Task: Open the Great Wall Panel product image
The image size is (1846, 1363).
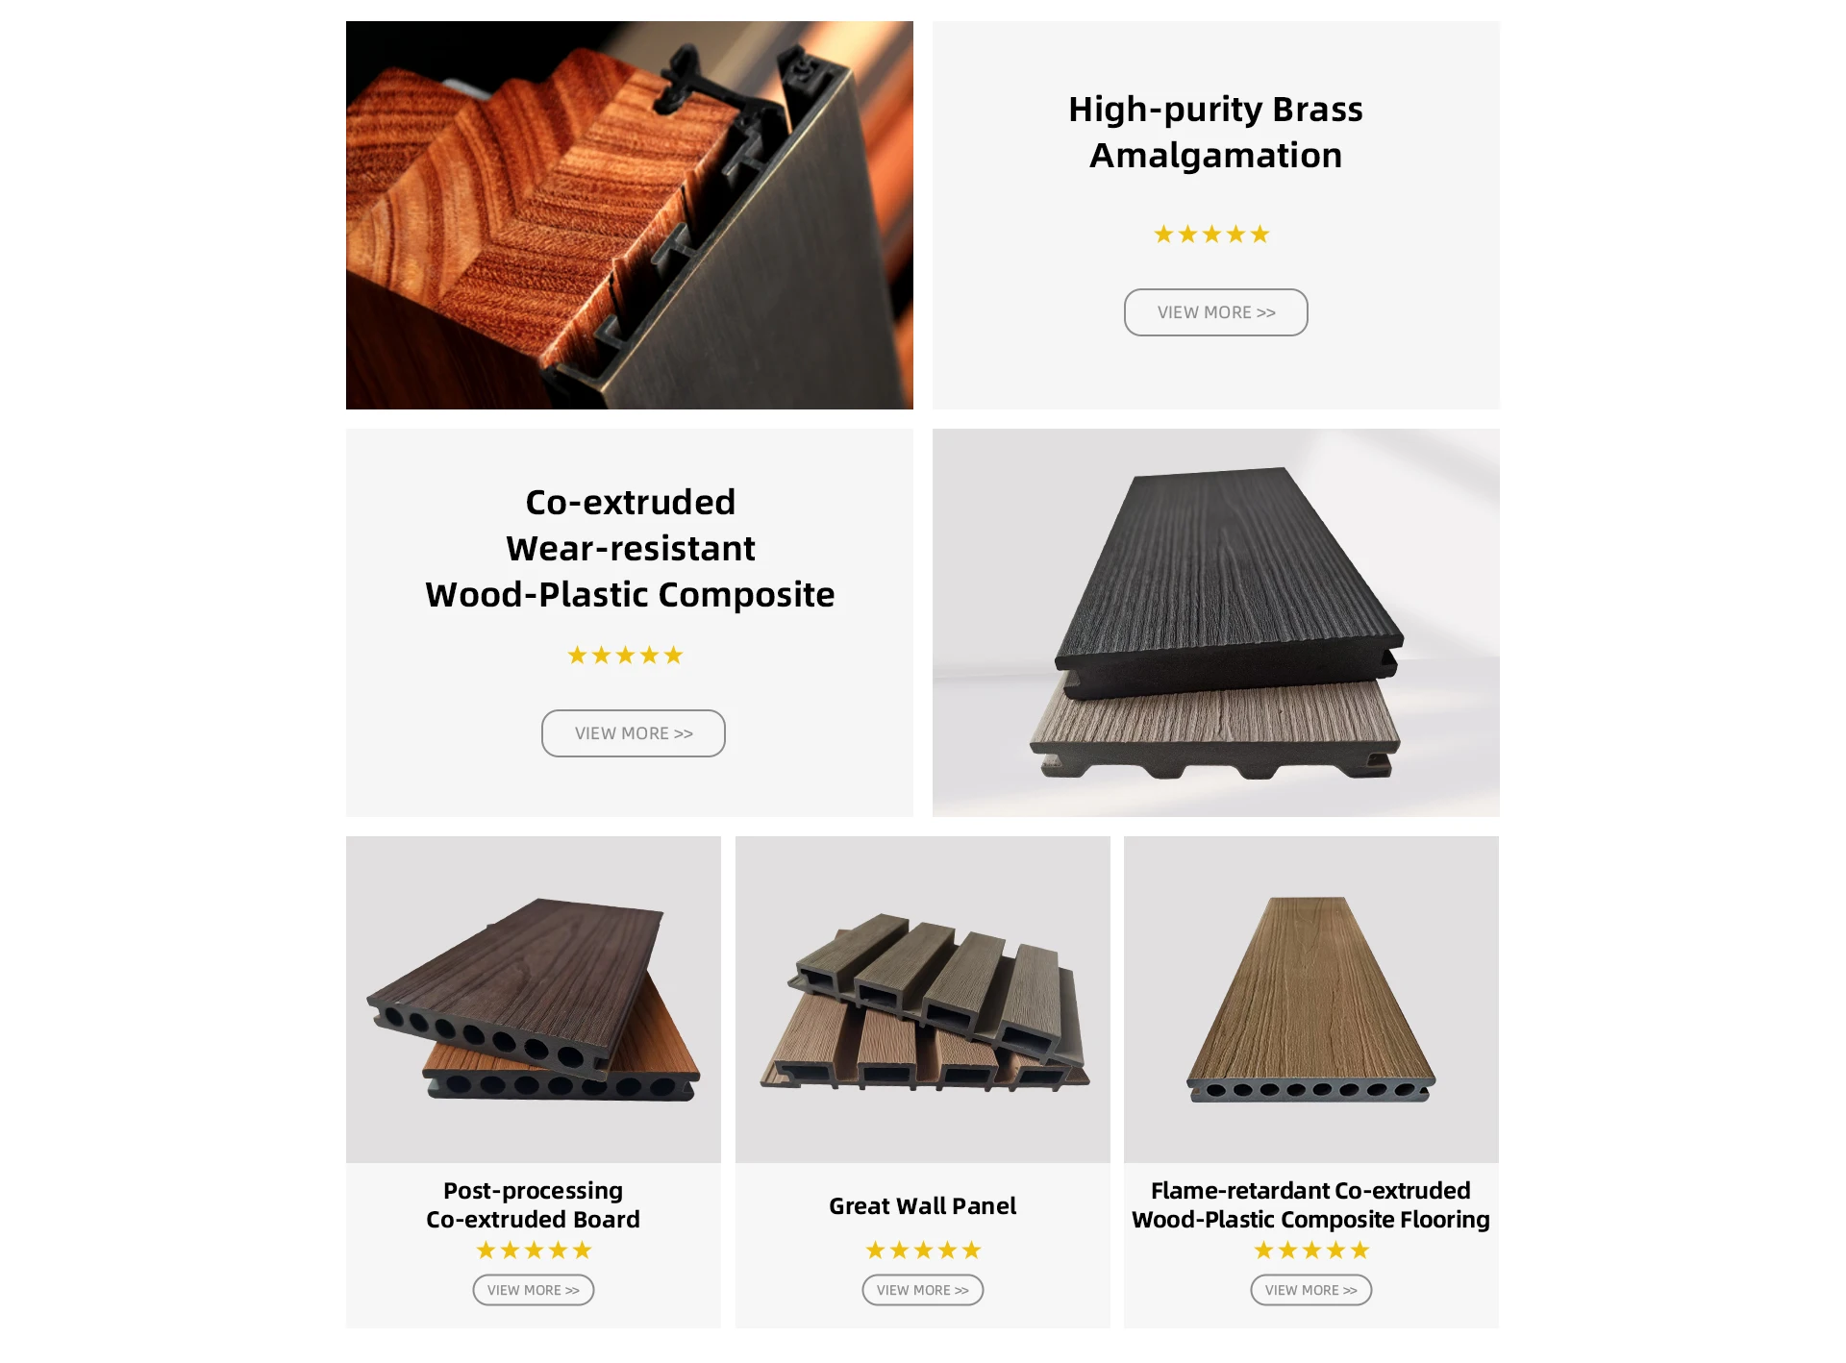Action: point(922,1000)
